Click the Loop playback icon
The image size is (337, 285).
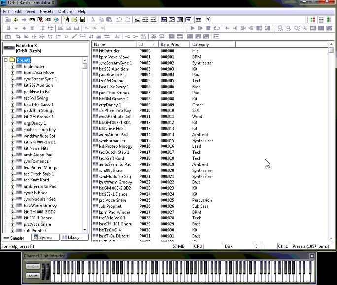tap(217, 28)
